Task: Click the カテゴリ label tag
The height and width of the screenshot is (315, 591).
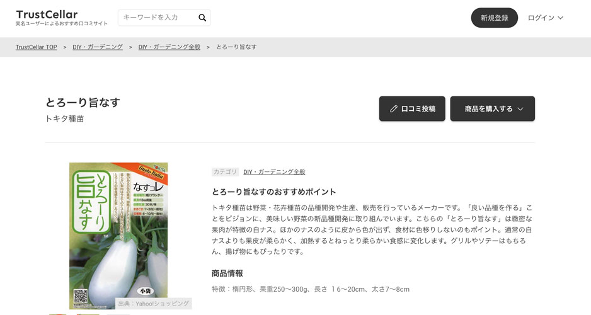Action: pos(225,172)
